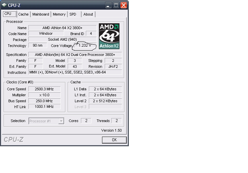Maximize the CPU-Z window
The width and height of the screenshot is (248, 173).
(116, 5)
